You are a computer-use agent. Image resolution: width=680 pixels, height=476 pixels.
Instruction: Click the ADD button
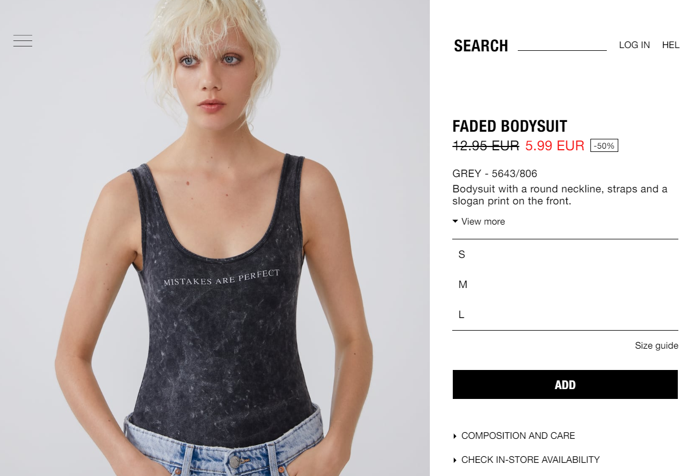(x=565, y=385)
